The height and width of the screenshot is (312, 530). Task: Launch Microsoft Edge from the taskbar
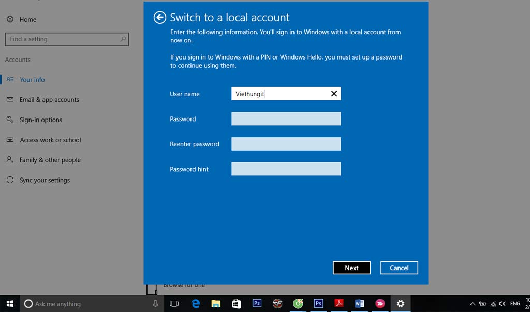point(196,304)
